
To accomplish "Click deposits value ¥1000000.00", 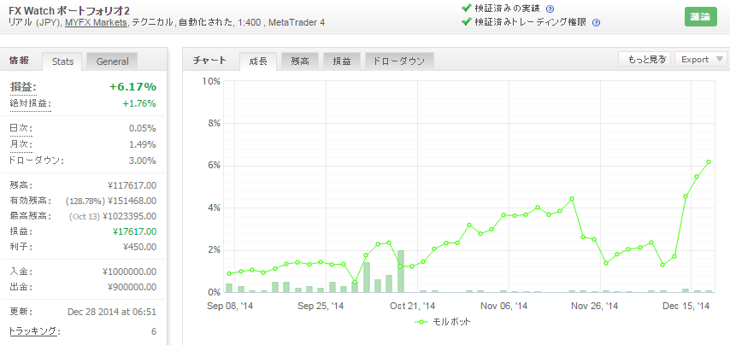I will 129,272.
